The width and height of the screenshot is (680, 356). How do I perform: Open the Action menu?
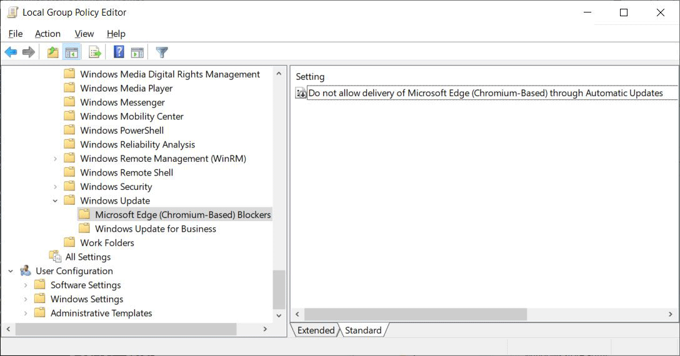[47, 34]
